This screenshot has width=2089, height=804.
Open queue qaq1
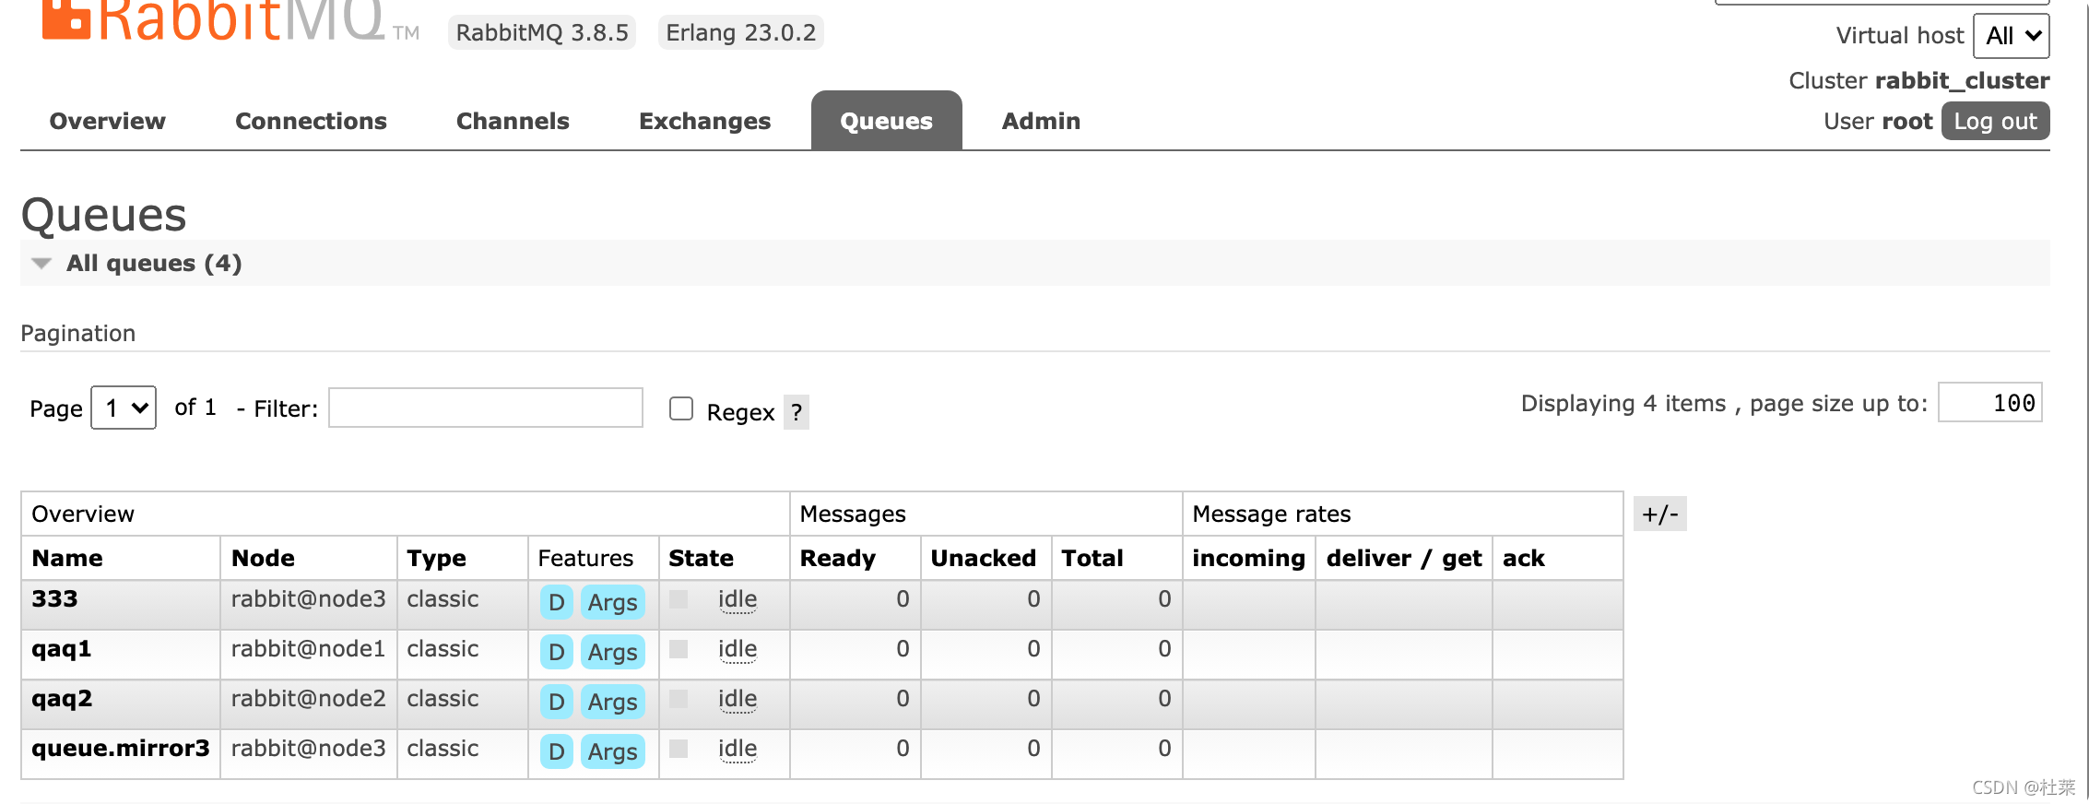(x=61, y=649)
